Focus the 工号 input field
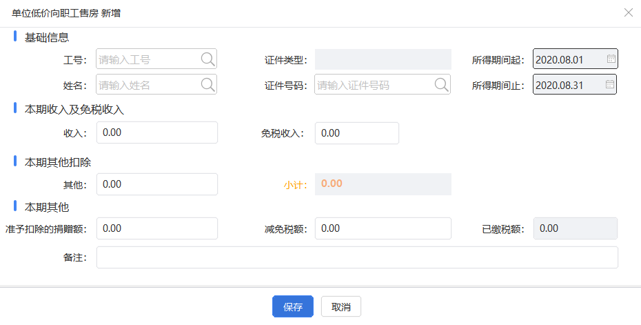This screenshot has width=641, height=325. click(156, 59)
